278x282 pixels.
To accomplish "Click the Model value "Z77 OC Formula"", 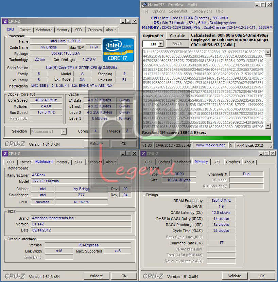I will (63, 181).
